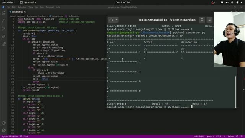Viewport: 245px width, 138px height.
Task: Click the notifications bell in status bar
Action: coord(242,136)
